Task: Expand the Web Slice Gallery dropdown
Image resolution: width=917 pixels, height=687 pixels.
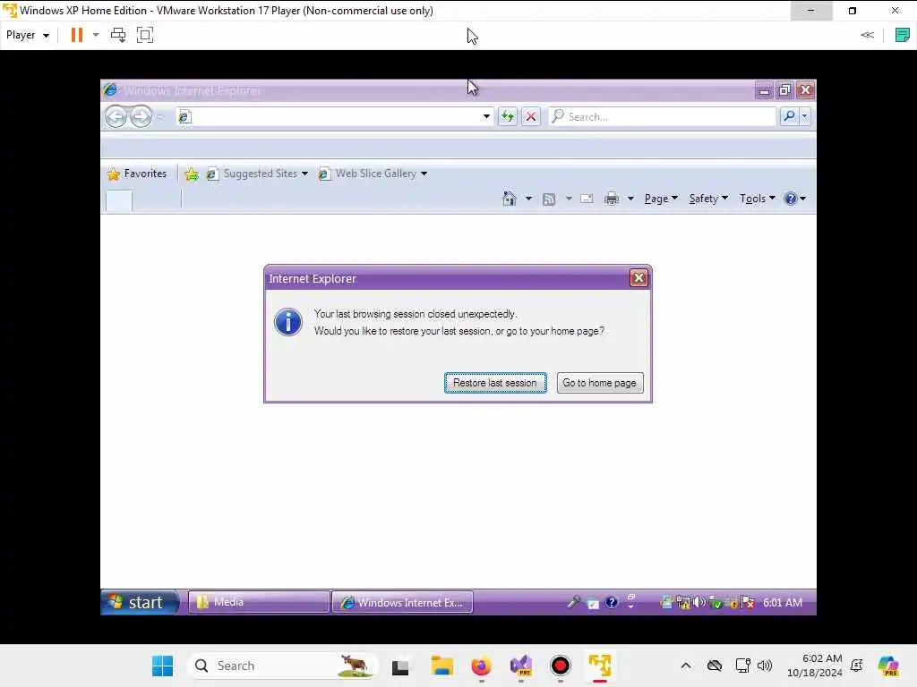Action: coord(424,174)
